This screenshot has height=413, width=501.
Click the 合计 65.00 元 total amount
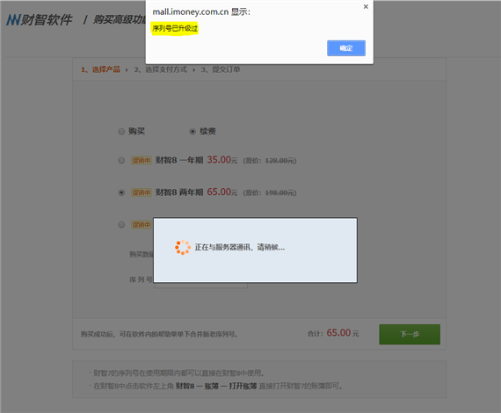click(333, 333)
